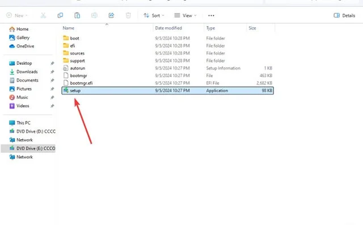Click the Cut scissors icon
Viewport: 363px width, 225px height.
pyautogui.click(x=43, y=15)
